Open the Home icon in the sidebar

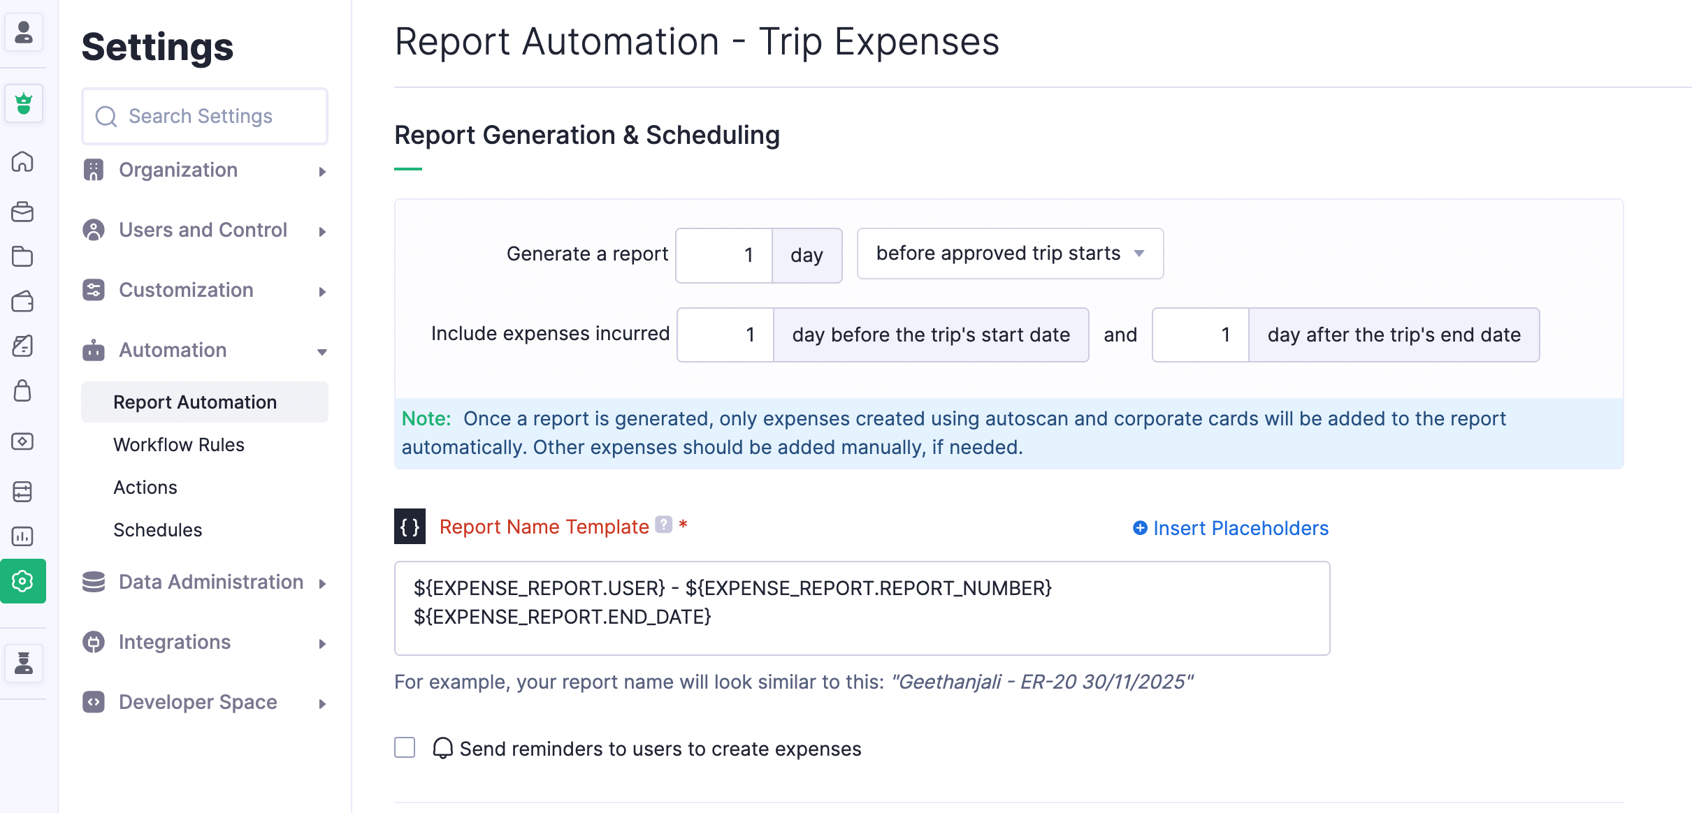(24, 162)
